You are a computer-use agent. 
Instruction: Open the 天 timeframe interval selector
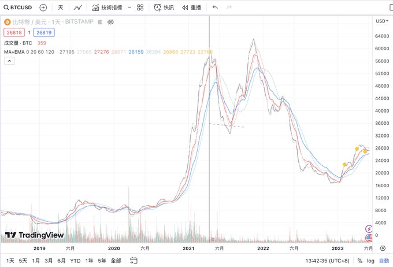tap(61, 8)
